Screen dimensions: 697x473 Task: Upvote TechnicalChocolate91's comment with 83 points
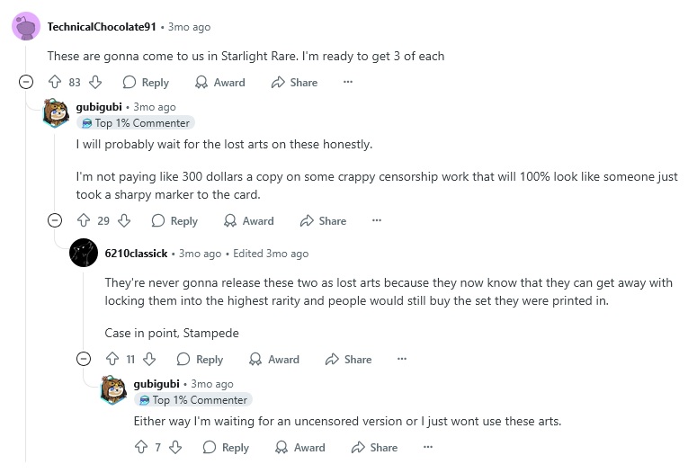click(x=54, y=82)
